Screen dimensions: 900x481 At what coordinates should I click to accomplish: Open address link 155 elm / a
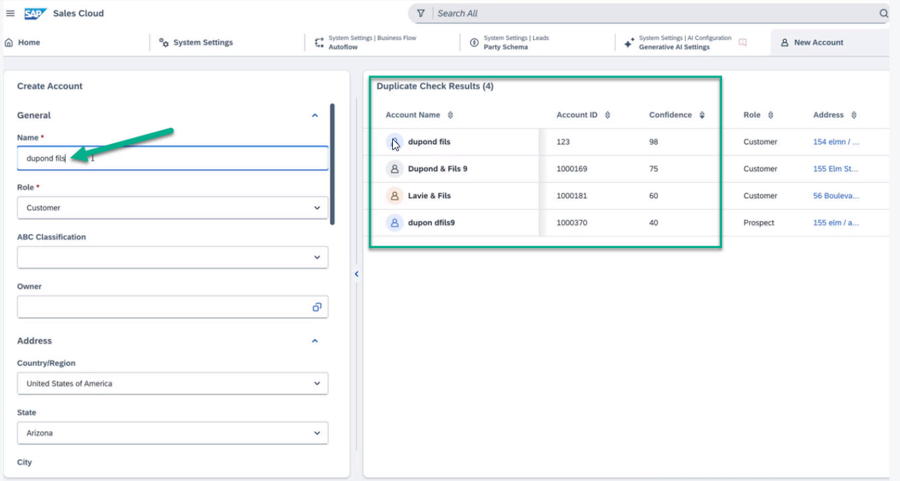pyautogui.click(x=836, y=223)
